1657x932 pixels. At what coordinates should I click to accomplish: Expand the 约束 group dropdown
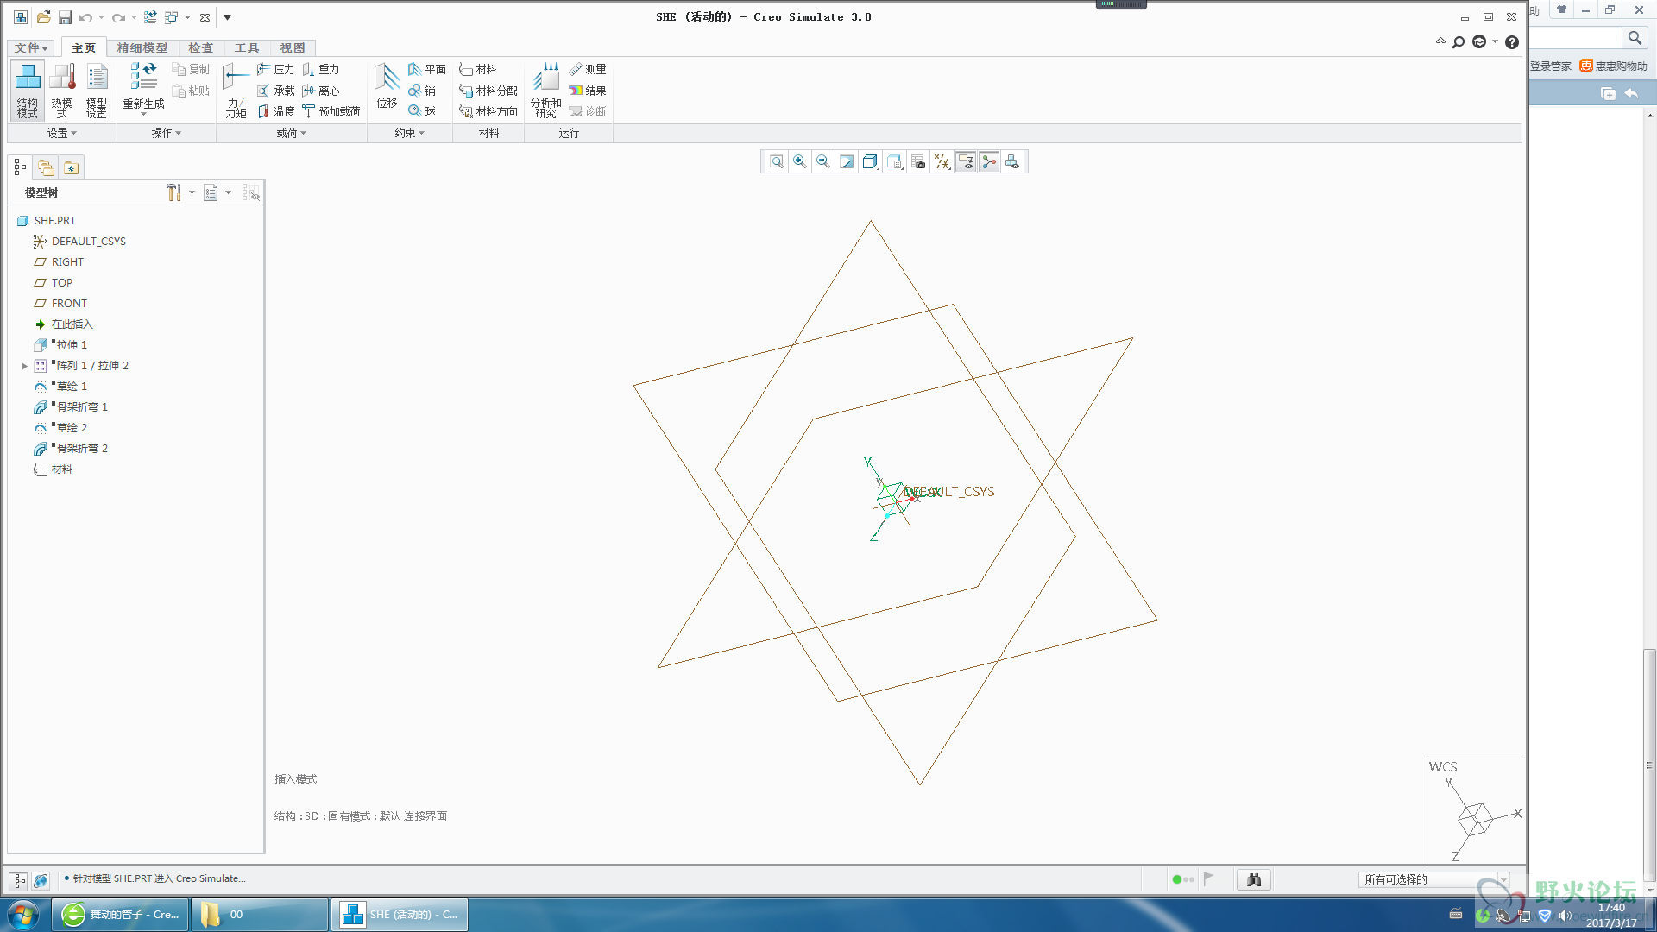pyautogui.click(x=410, y=133)
